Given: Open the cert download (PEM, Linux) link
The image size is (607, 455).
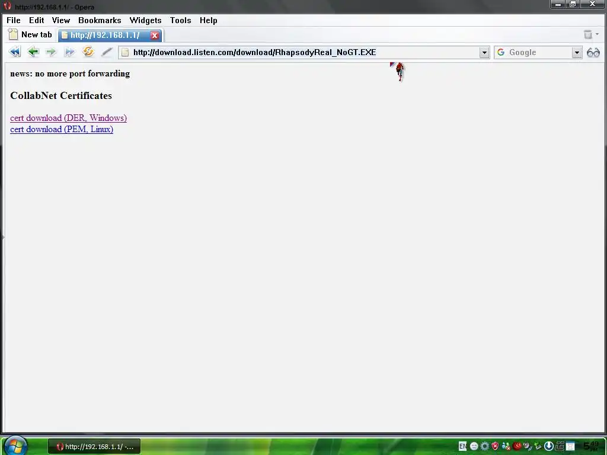Looking at the screenshot, I should [x=62, y=129].
